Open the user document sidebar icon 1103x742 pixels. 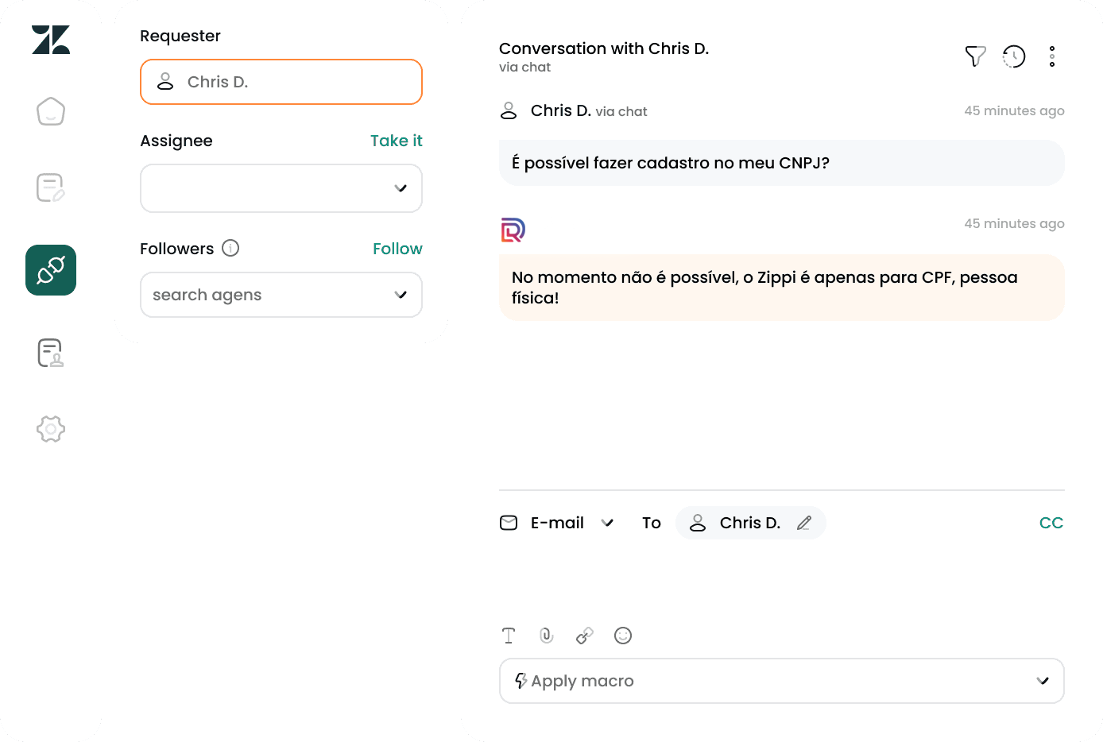click(x=51, y=353)
